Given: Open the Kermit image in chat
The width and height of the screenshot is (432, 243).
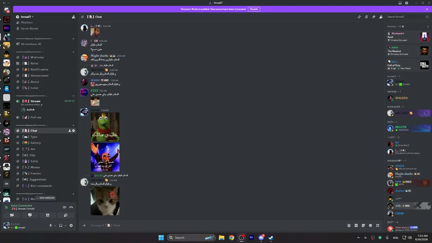Looking at the screenshot, I should click(105, 127).
